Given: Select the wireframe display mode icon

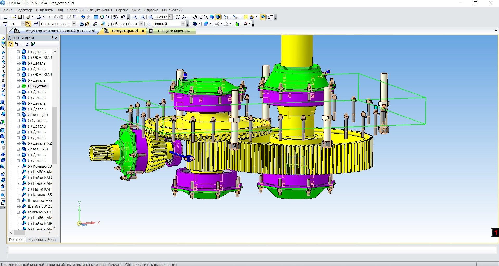Looking at the screenshot, I should click(x=195, y=17).
